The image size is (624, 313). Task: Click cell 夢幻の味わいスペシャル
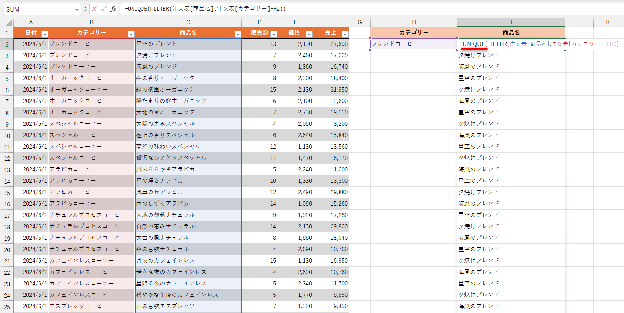188,147
